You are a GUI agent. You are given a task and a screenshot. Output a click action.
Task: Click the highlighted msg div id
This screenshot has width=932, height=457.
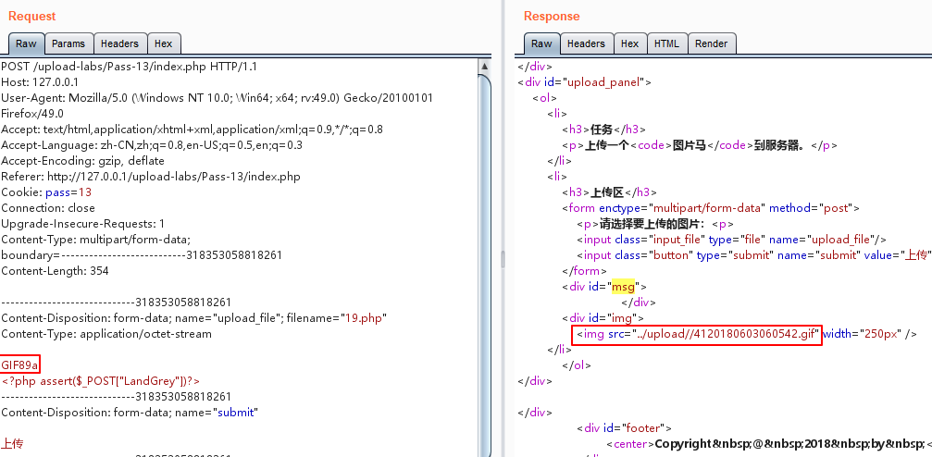tap(624, 287)
